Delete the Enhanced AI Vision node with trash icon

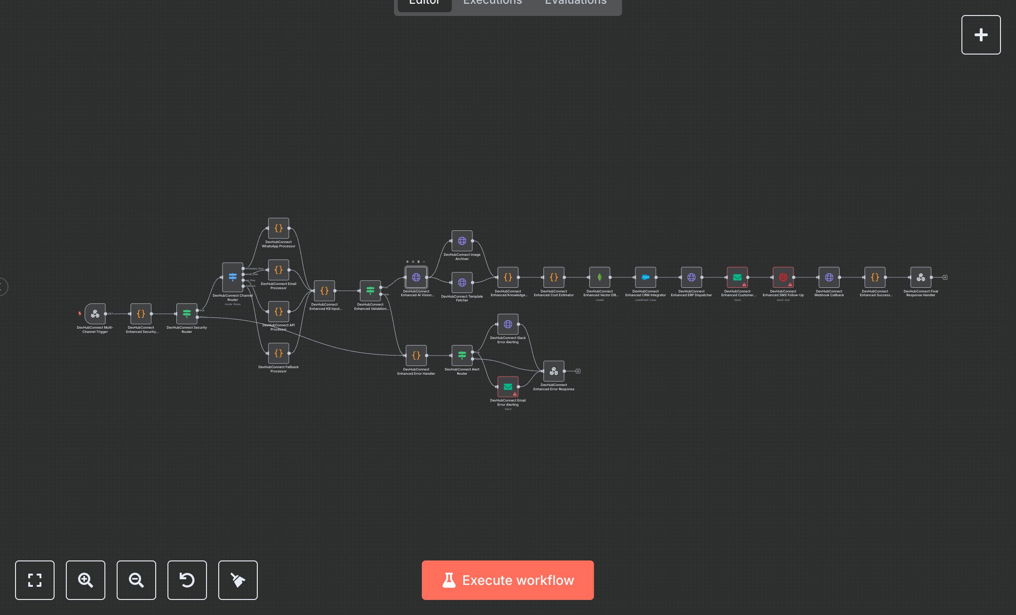[418, 261]
